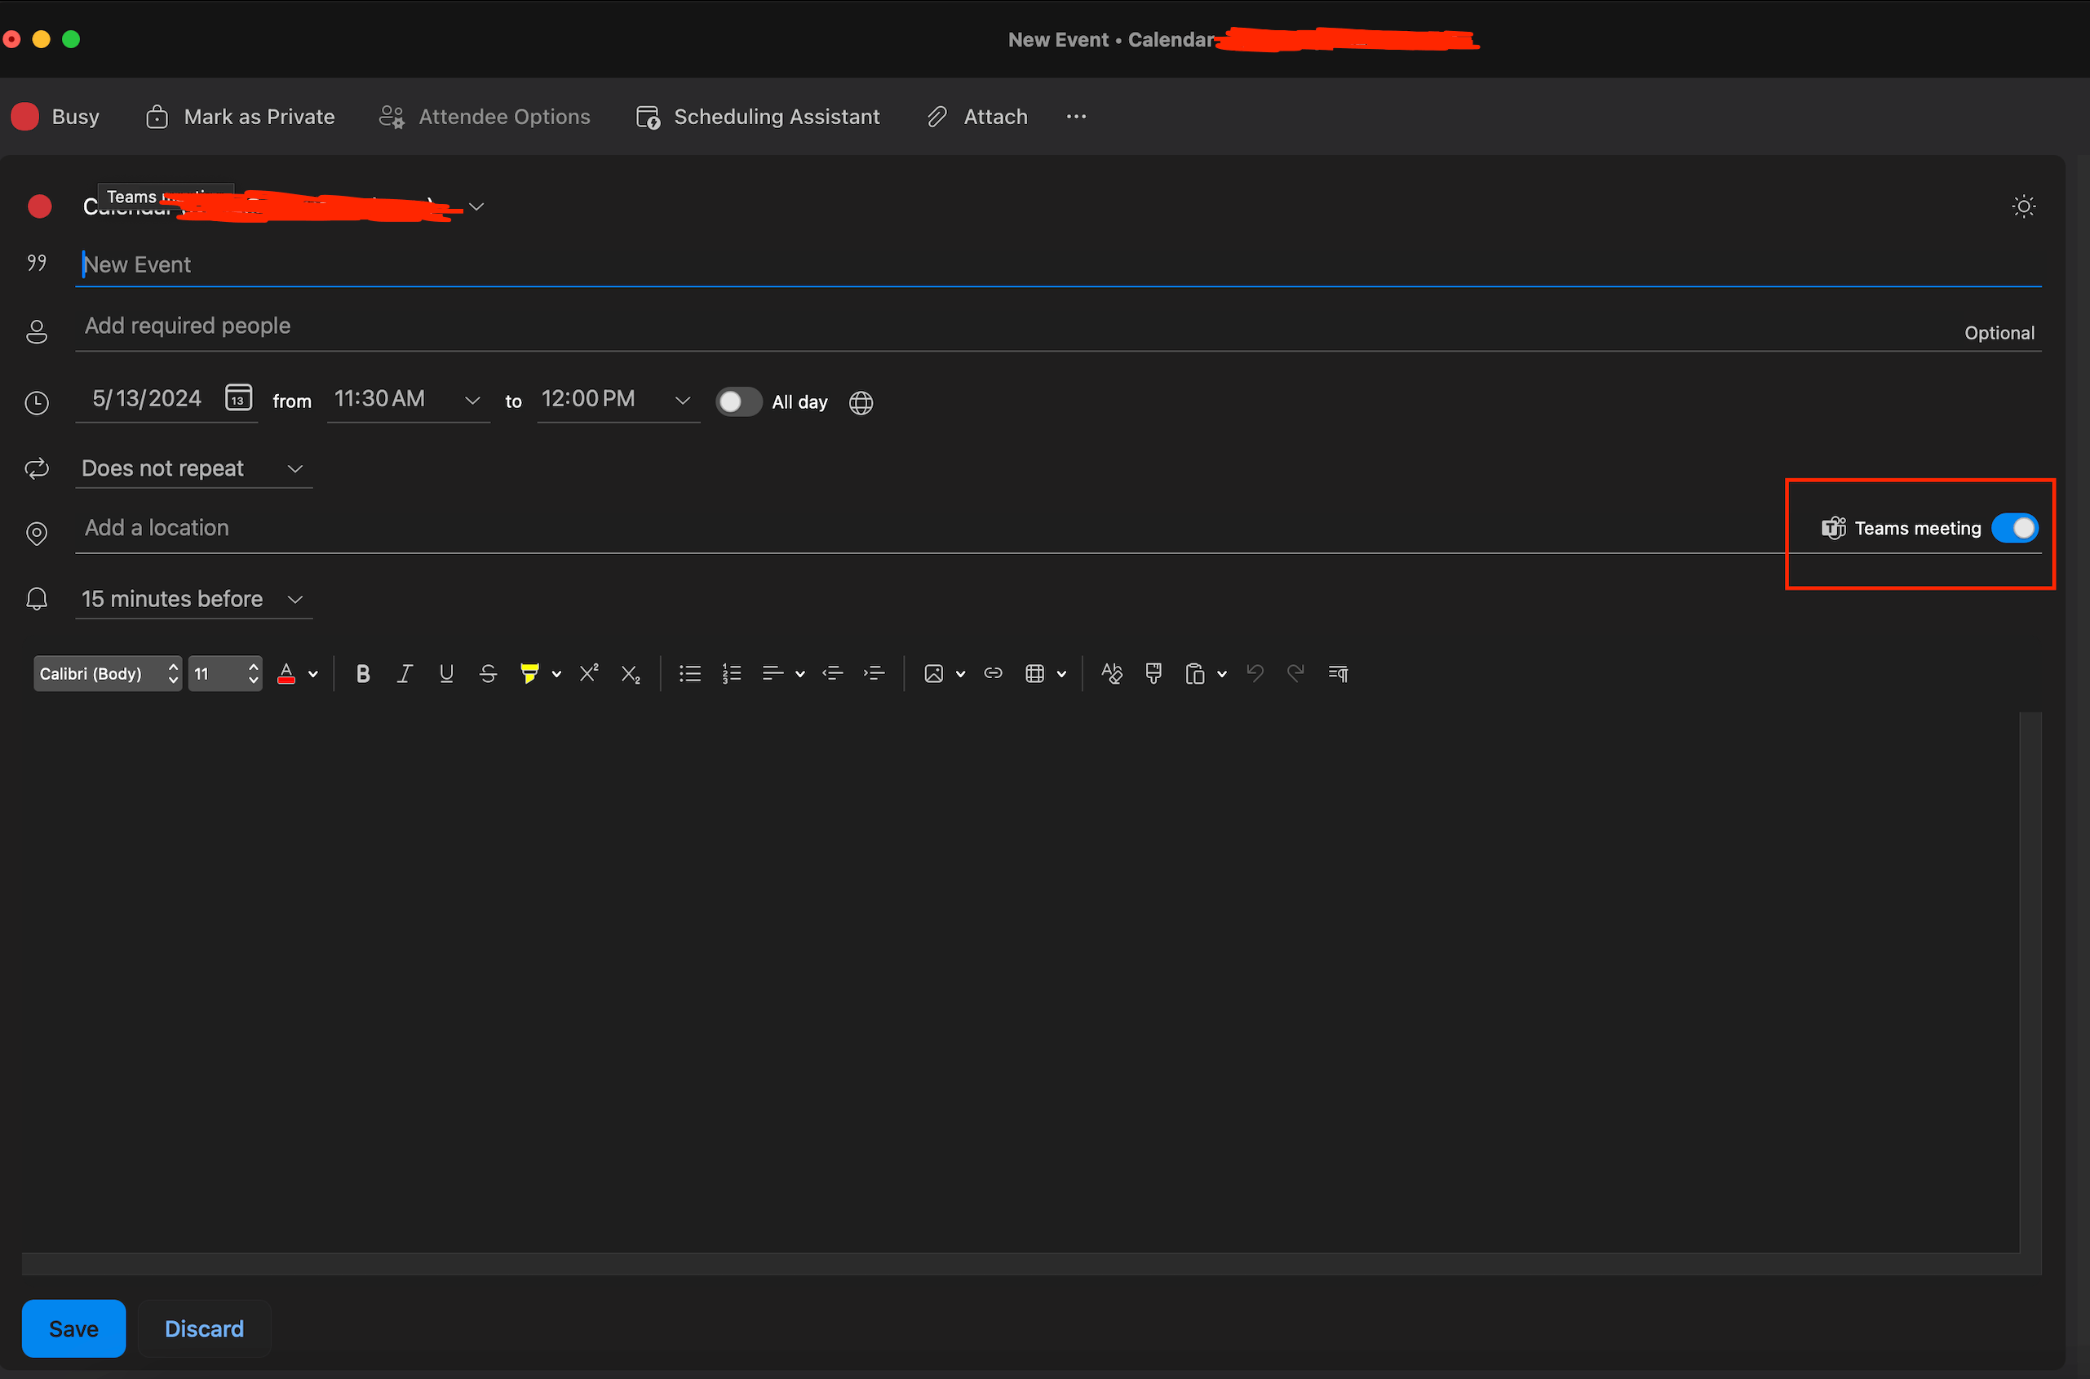Toggle bold formatting
Viewport: 2090px width, 1379px height.
pos(363,674)
